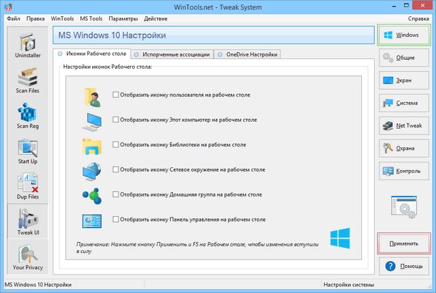Screen dimensions: 436x293
Task: Open the Uninstaller tool in sidebar
Action: click(x=27, y=48)
